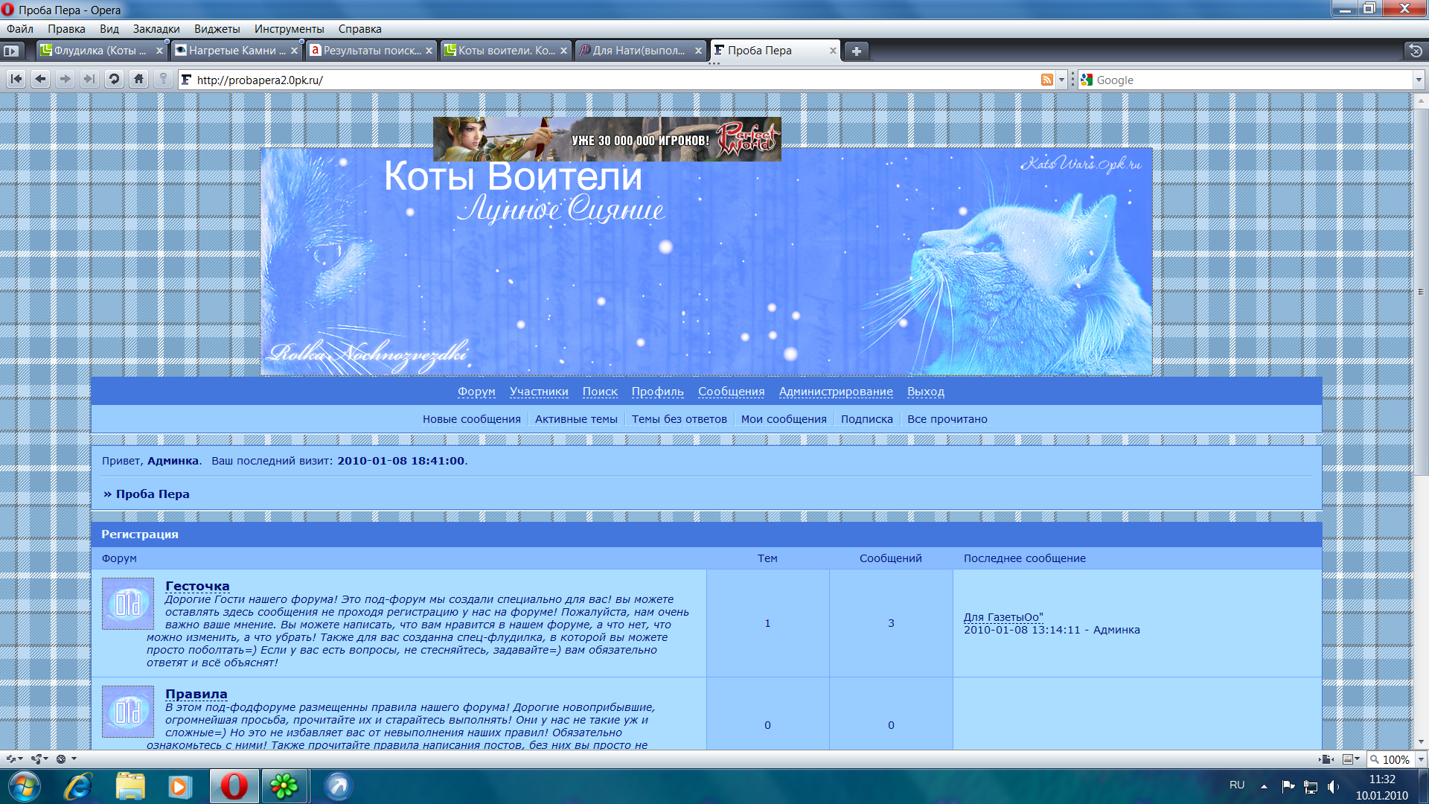Go back with the Back arrow
The image size is (1429, 804).
coord(41,79)
